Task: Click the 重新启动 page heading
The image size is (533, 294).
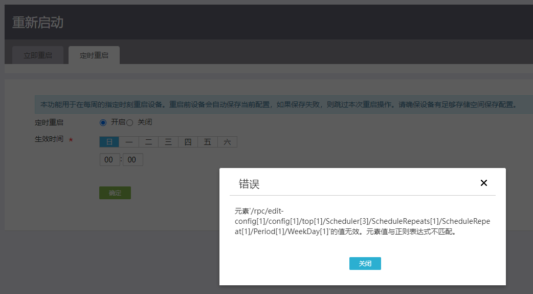Action: [38, 23]
